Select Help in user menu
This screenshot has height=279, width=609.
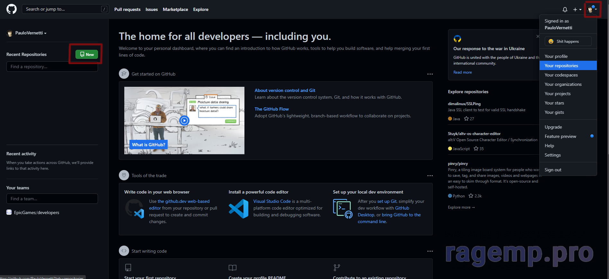(568, 146)
